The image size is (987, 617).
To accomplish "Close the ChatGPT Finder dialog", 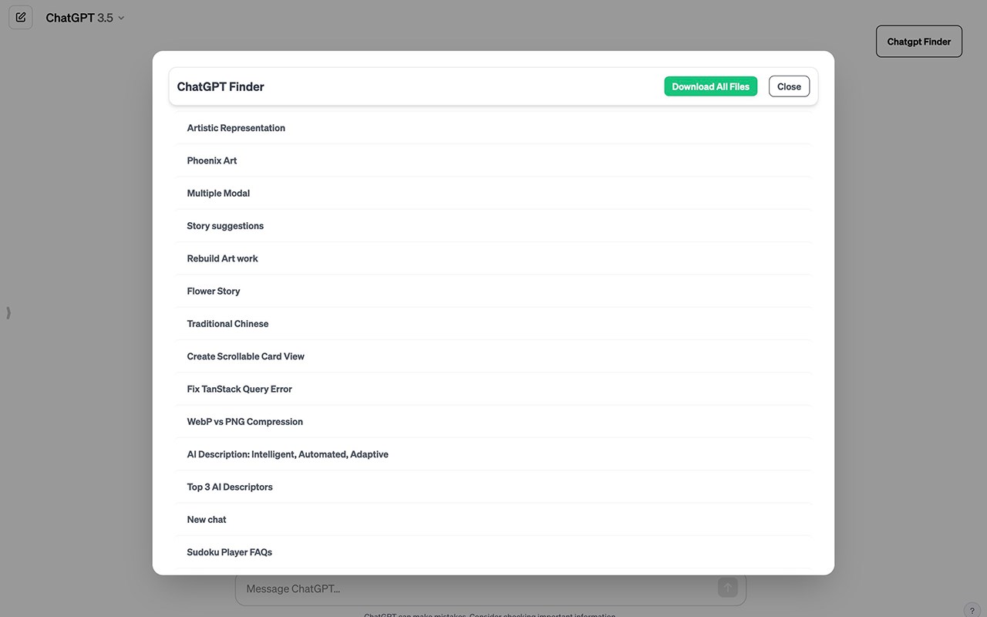I will point(789,86).
